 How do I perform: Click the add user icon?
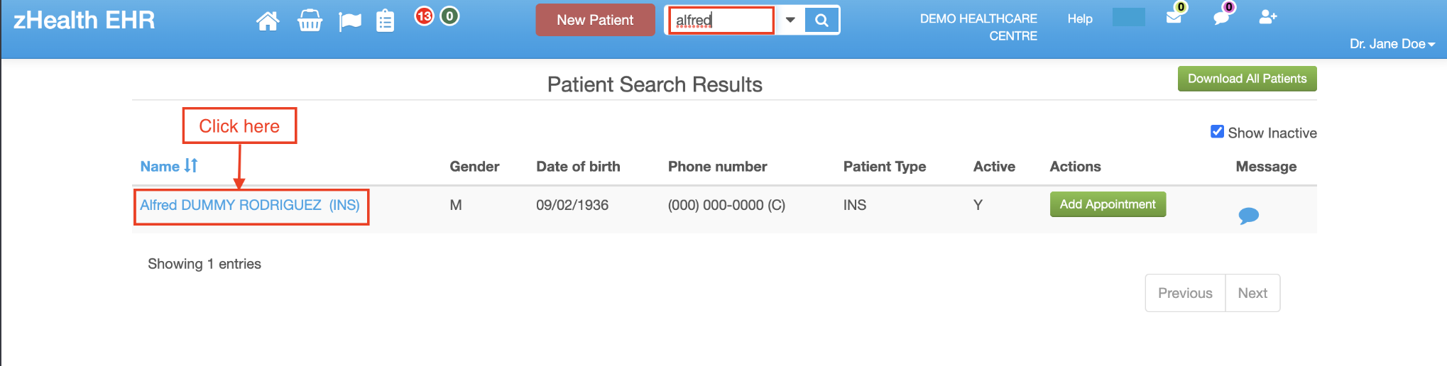tap(1267, 17)
